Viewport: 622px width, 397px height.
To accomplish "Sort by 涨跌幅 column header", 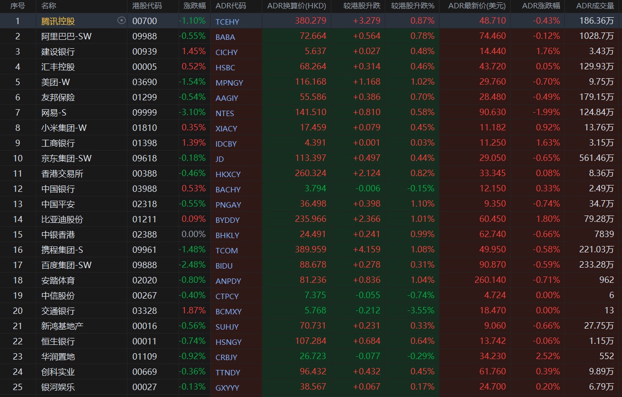I will 194,6.
